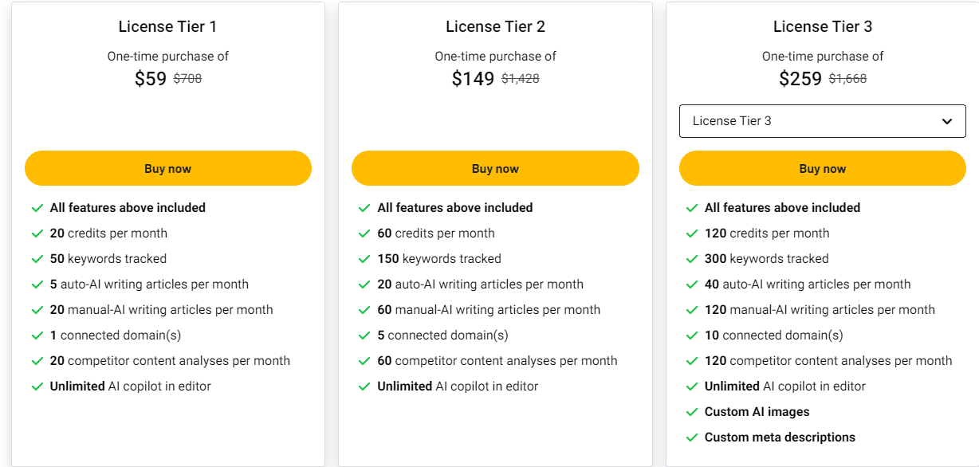Click the checkmark next to '120 credits per month' in Tier 3

tap(692, 233)
